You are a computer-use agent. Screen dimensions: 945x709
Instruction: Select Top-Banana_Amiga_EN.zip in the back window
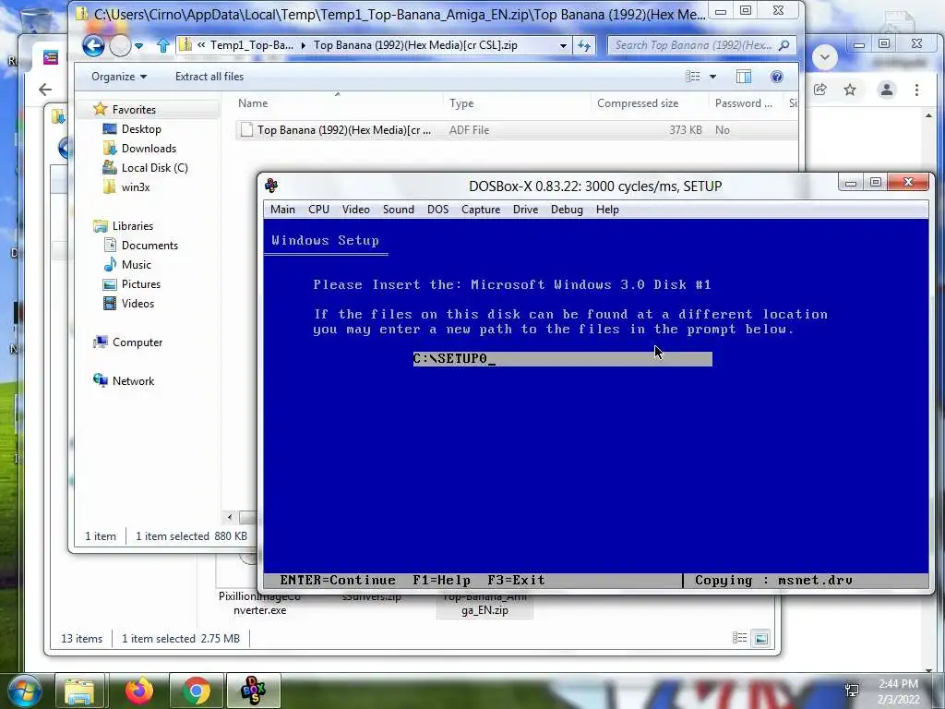484,604
